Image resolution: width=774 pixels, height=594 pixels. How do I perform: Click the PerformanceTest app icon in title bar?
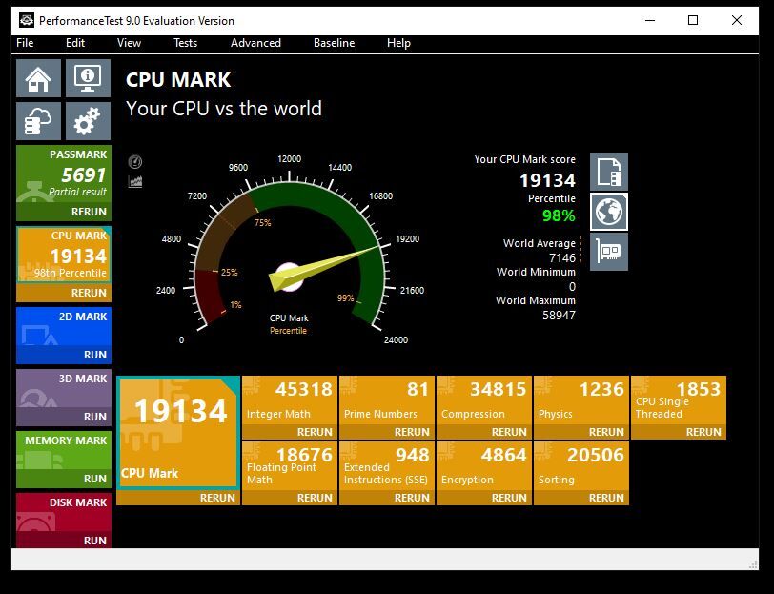coord(27,20)
